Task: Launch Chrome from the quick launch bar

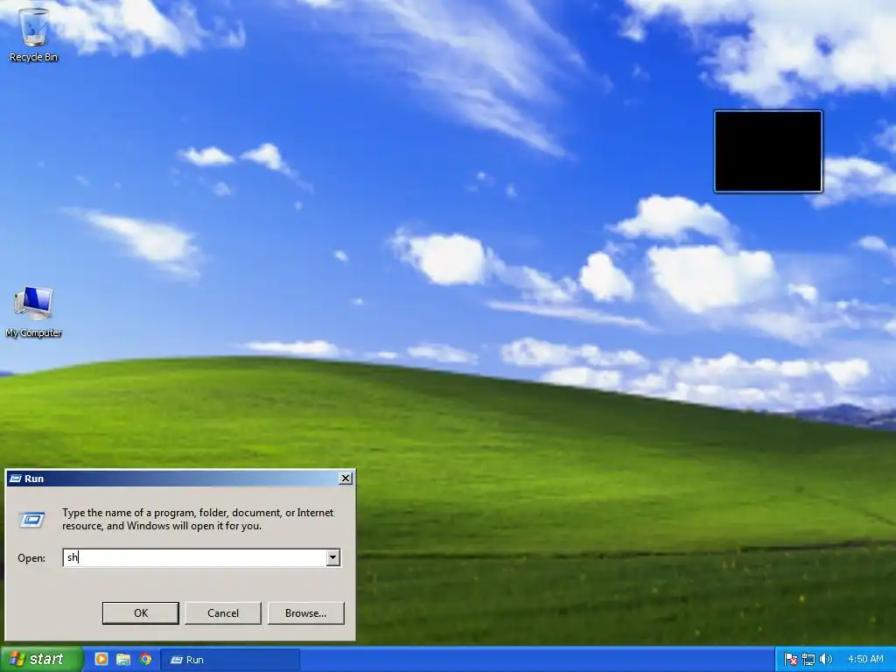Action: 145,659
